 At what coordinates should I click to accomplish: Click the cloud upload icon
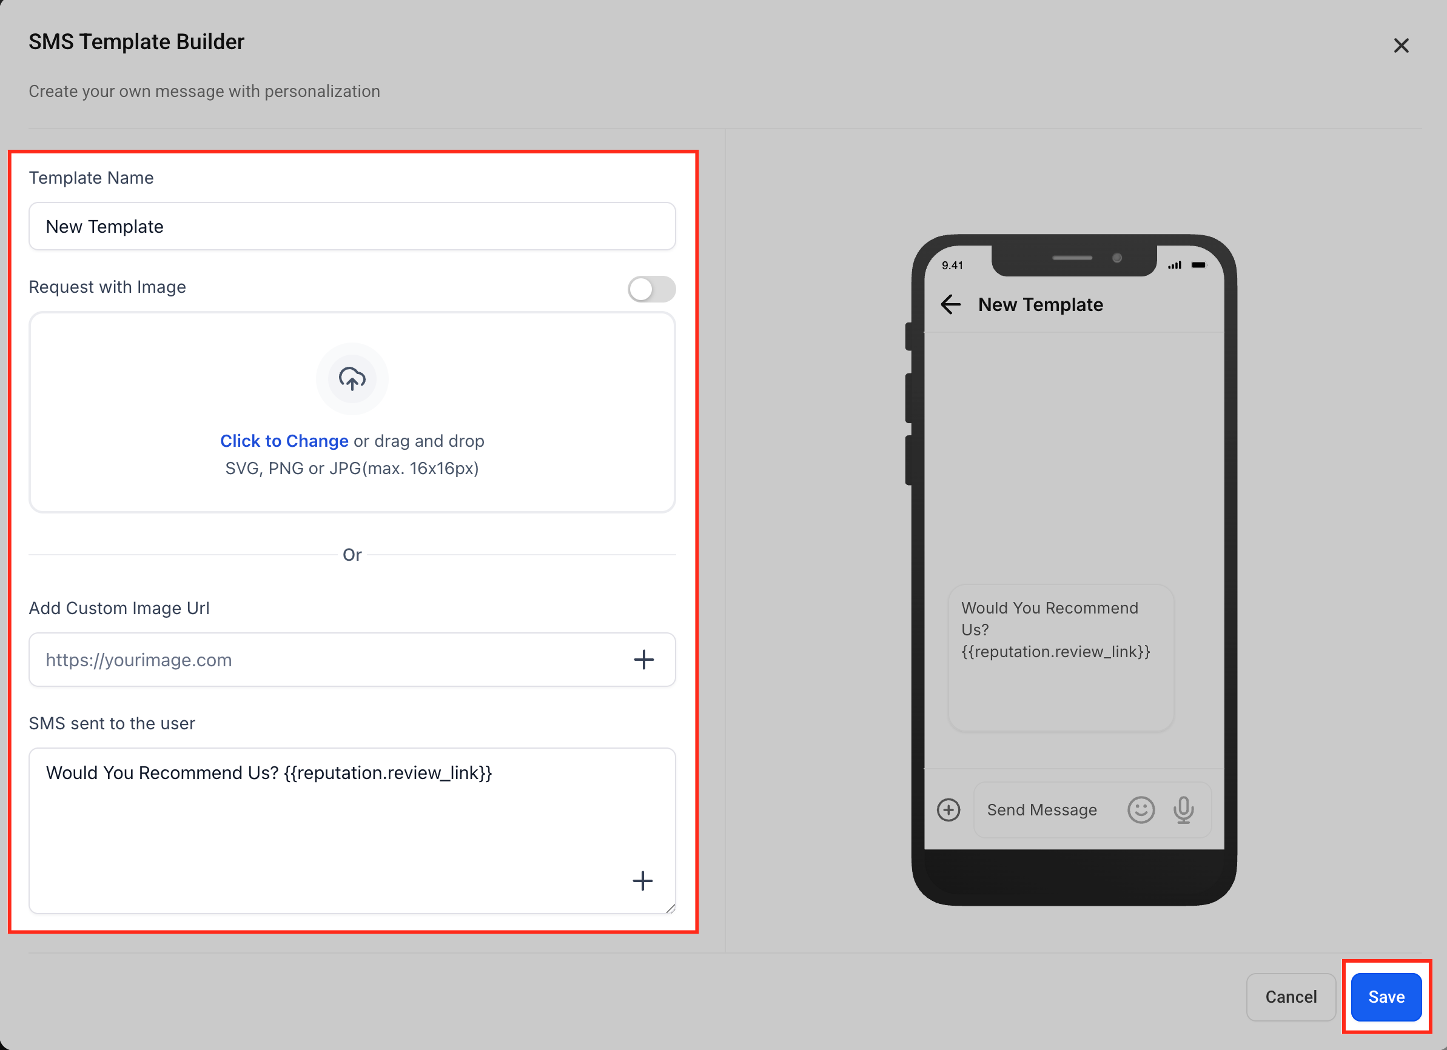pyautogui.click(x=352, y=378)
